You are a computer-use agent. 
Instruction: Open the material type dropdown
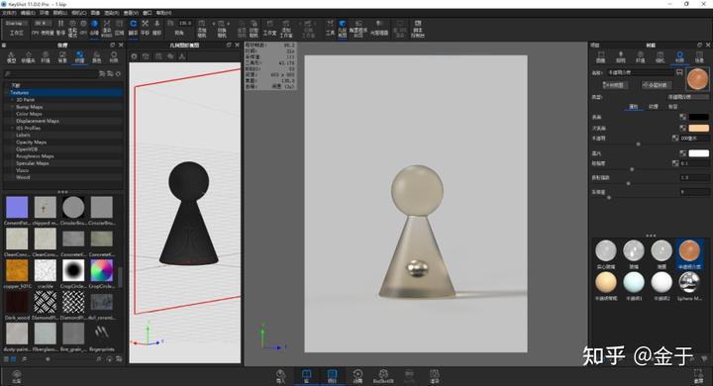coord(687,97)
